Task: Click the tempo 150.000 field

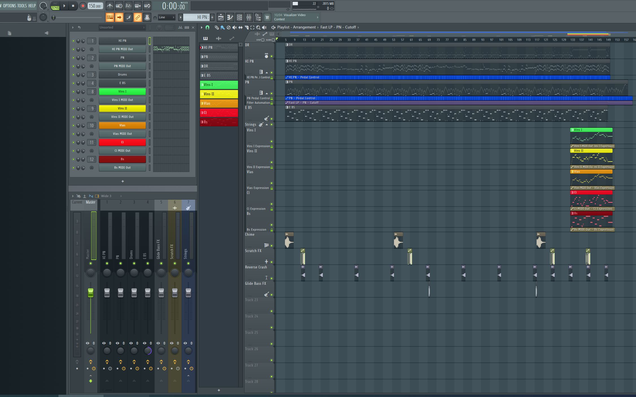Action: 95,6
